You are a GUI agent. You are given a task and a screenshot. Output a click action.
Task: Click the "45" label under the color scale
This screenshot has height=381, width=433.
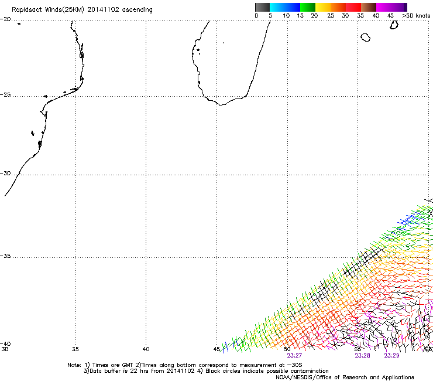tap(390, 16)
